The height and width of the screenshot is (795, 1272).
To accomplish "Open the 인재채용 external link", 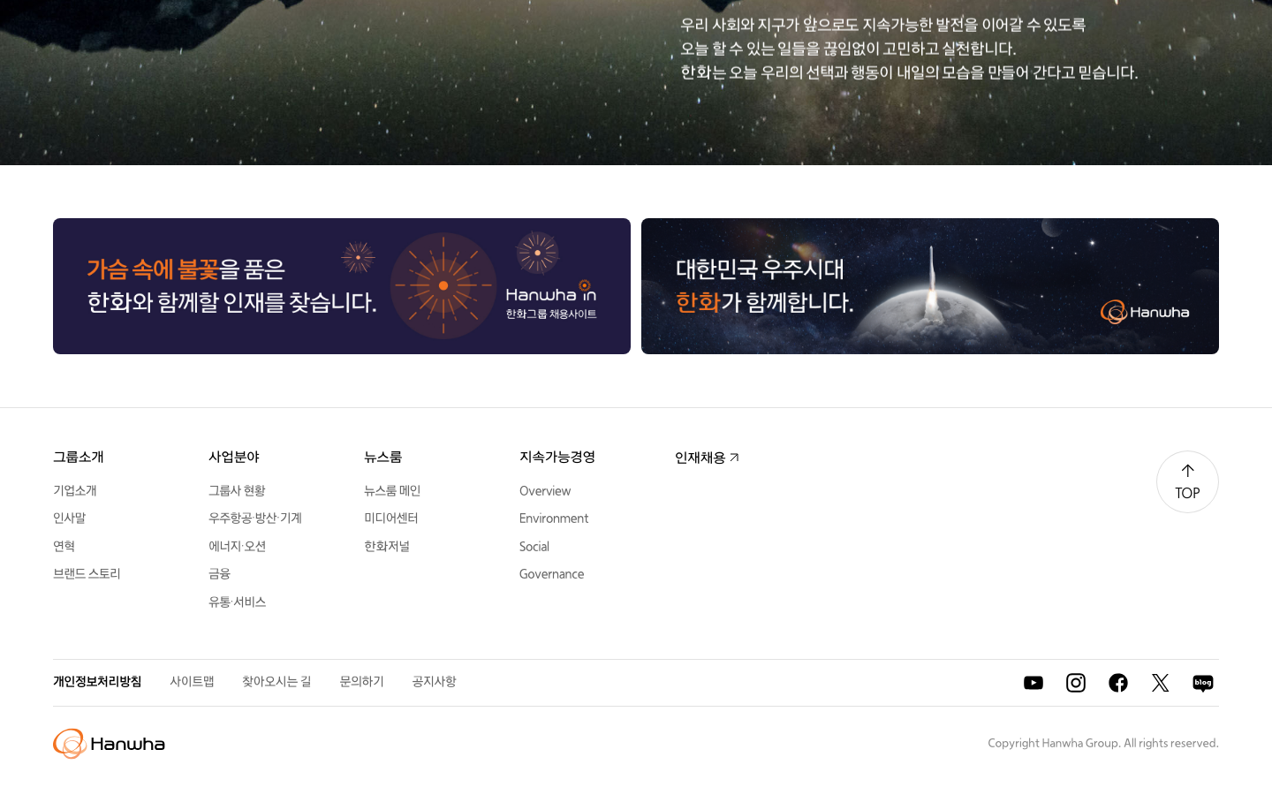I will [x=707, y=458].
